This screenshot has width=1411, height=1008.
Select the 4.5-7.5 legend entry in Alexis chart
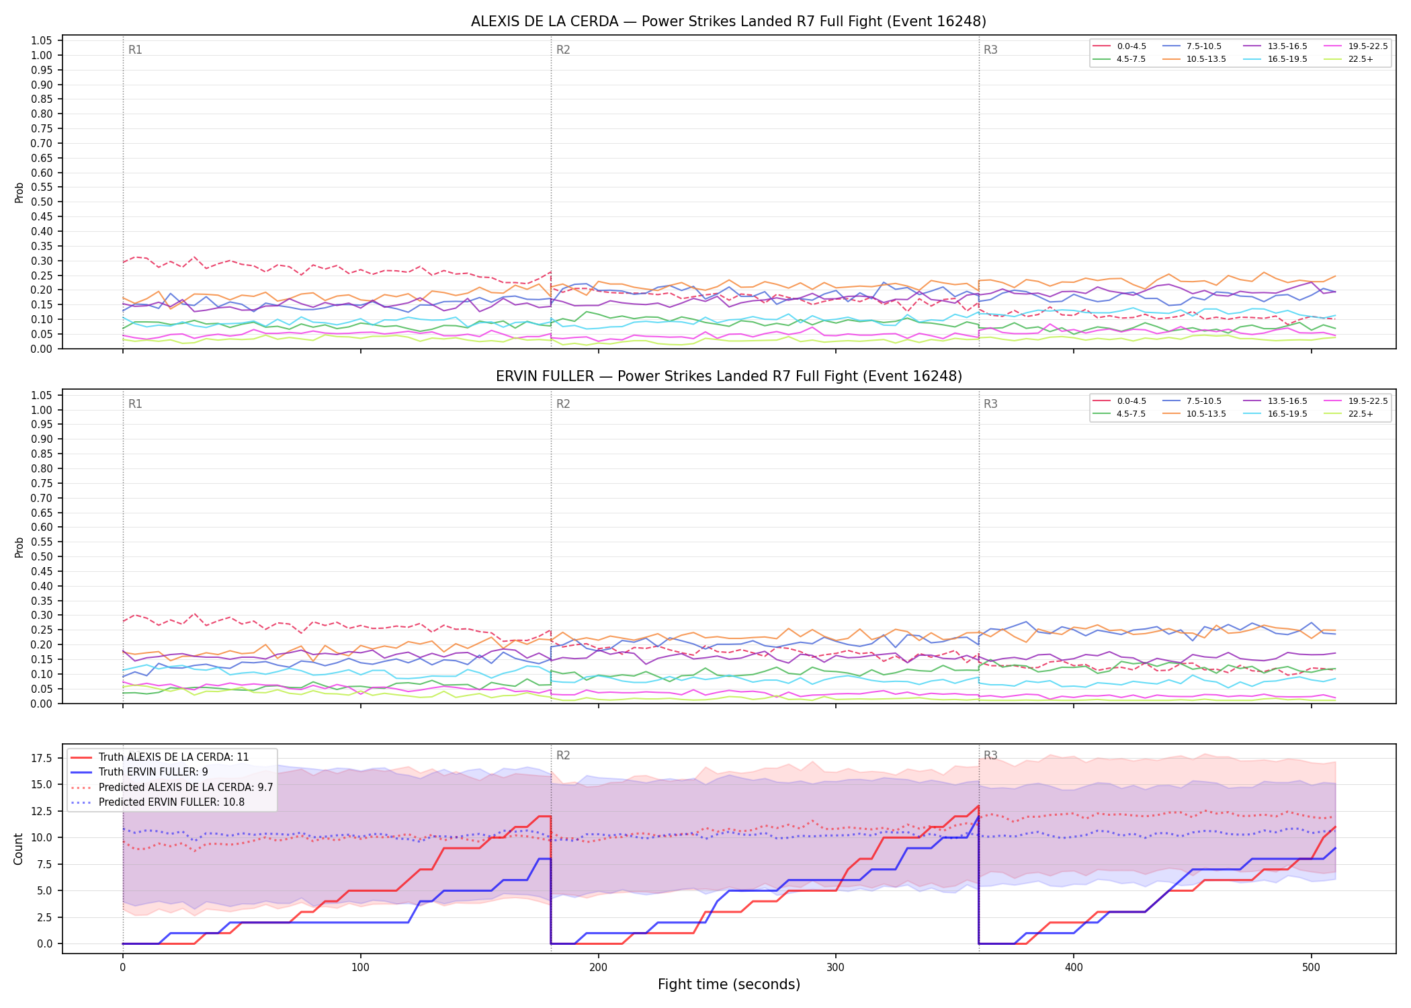point(1119,59)
